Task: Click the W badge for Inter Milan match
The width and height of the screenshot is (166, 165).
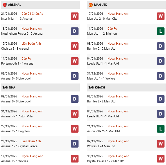Action: (75, 16)
